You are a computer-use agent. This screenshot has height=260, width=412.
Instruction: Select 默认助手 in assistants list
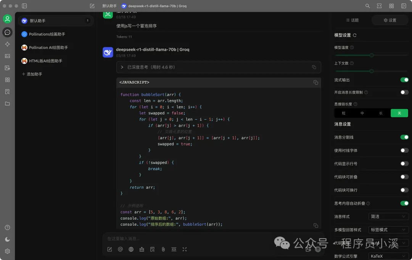point(56,21)
